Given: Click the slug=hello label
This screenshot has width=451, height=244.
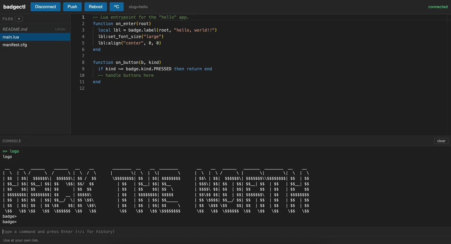Looking at the screenshot, I should point(138,7).
